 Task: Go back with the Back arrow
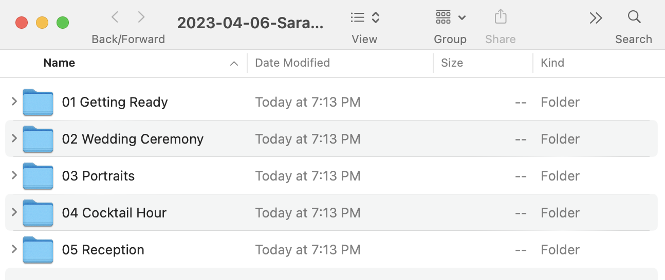point(115,18)
